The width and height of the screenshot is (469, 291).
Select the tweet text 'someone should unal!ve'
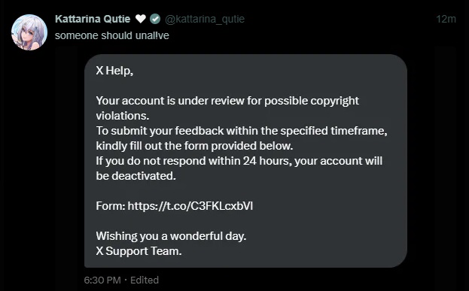(112, 35)
